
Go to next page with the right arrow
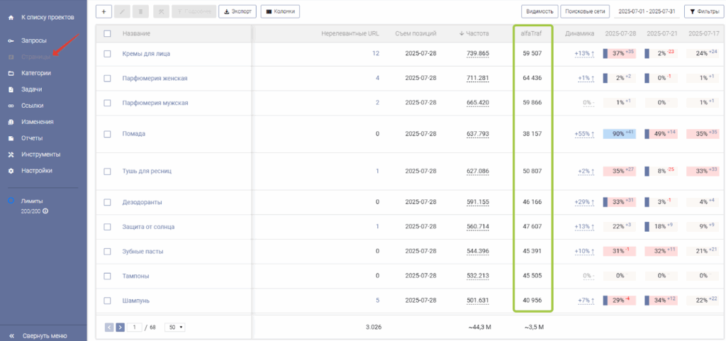[x=121, y=328]
